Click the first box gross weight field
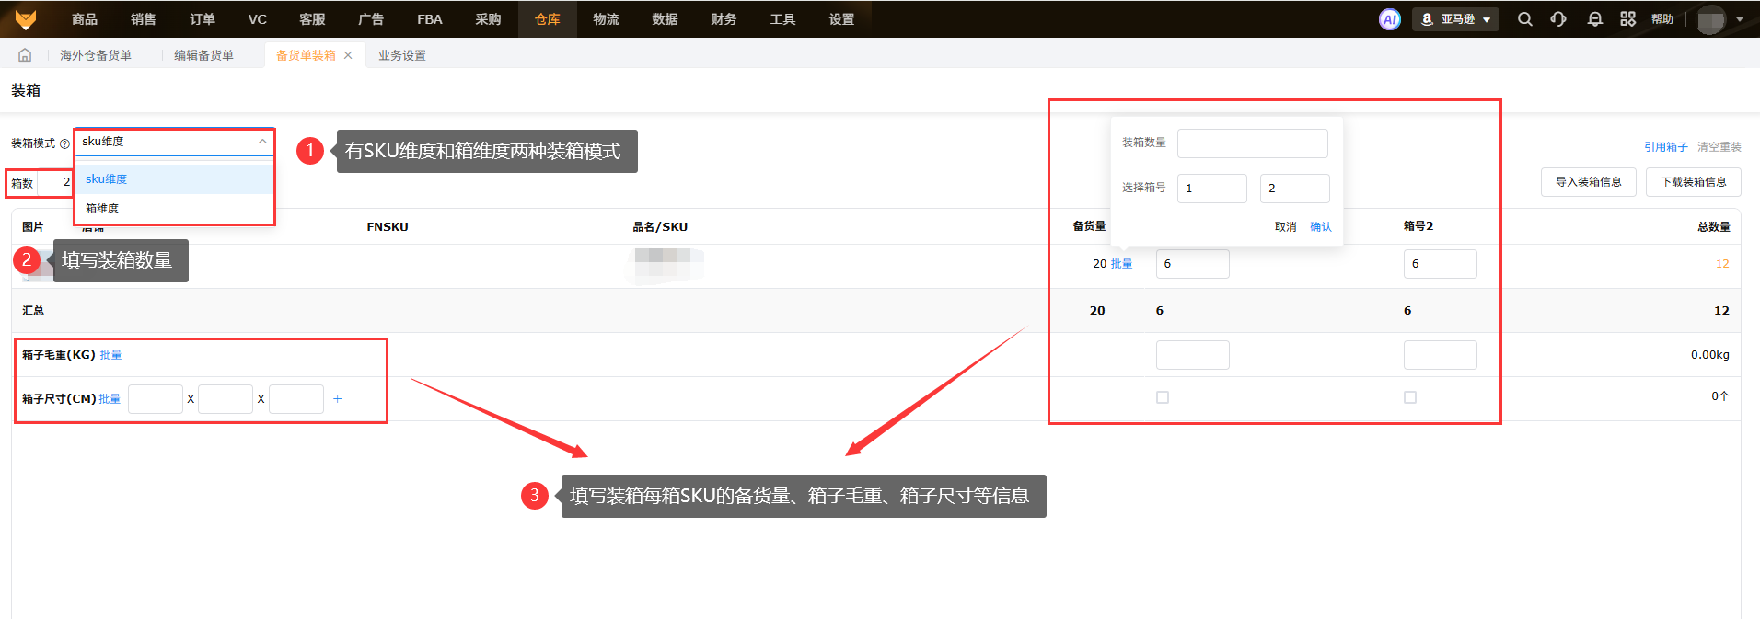The image size is (1760, 619). [1193, 355]
